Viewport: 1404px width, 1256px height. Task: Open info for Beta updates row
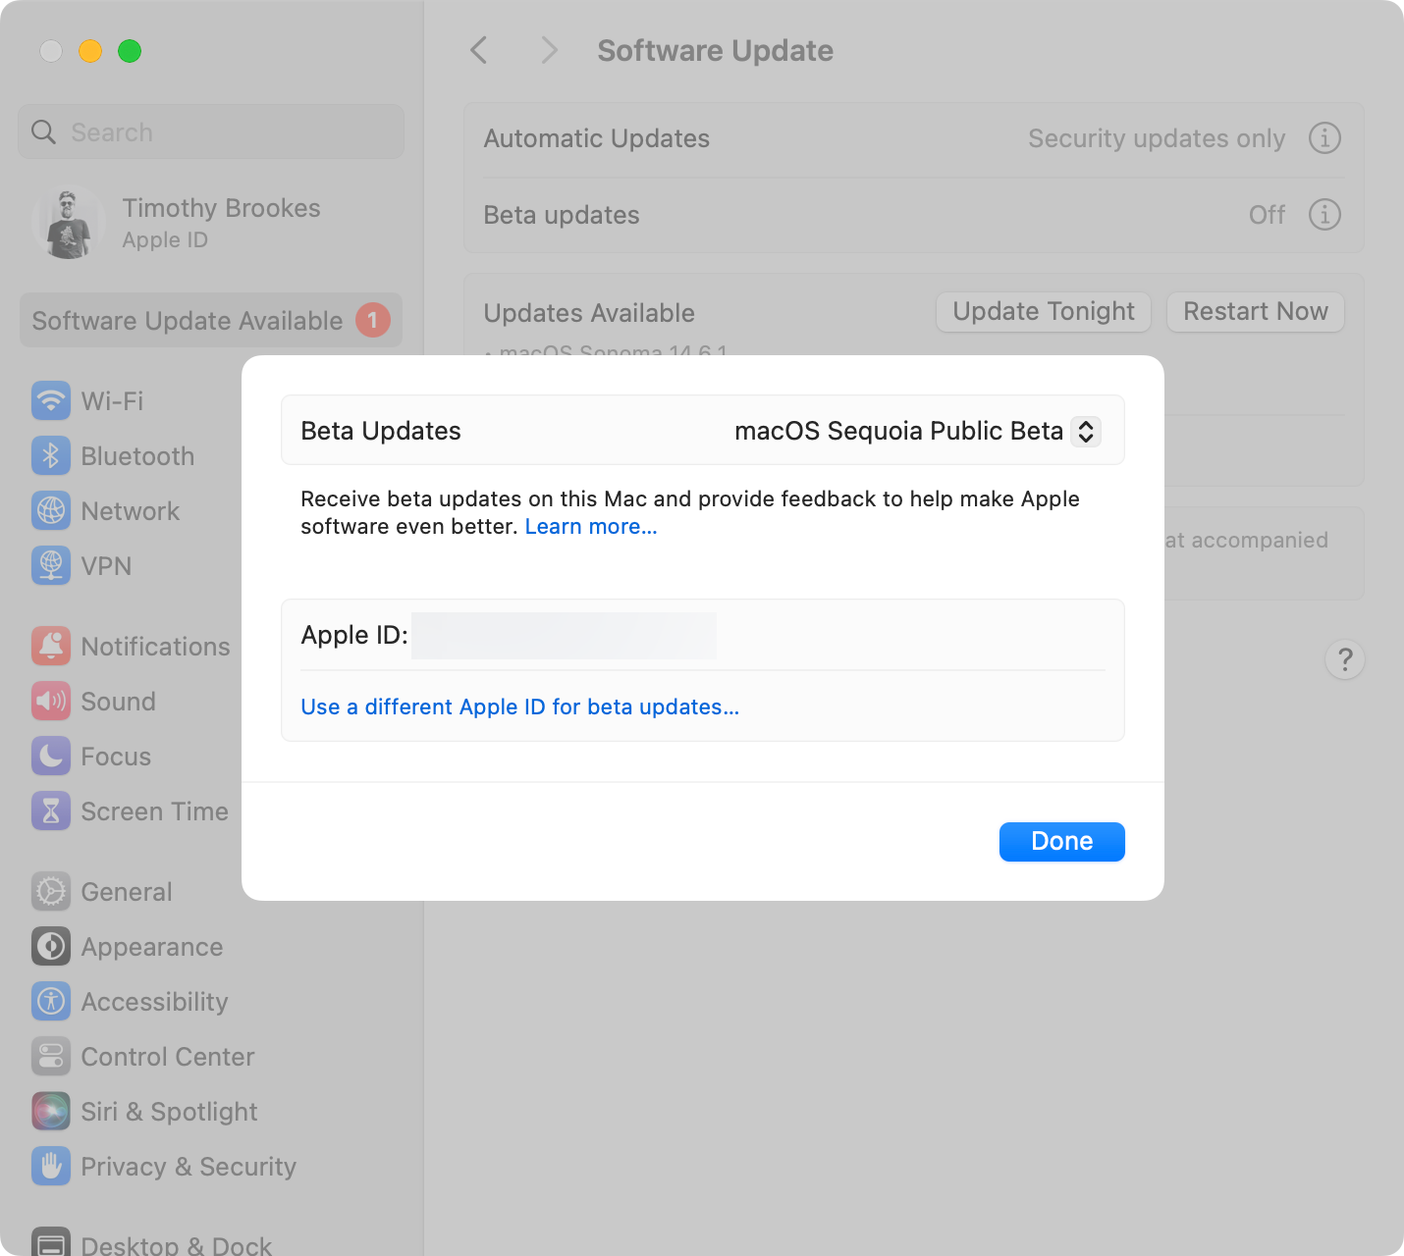point(1324,214)
